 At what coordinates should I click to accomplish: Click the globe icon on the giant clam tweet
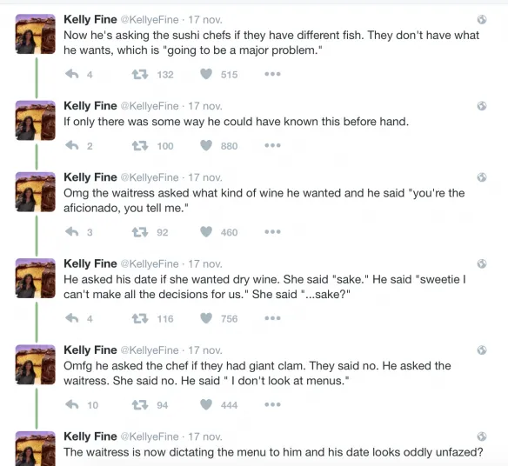pos(482,350)
